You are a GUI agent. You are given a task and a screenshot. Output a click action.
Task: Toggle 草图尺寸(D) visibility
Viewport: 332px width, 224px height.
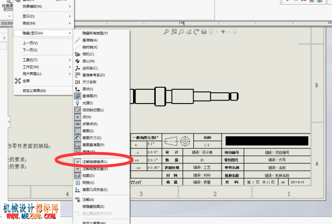[78, 138]
